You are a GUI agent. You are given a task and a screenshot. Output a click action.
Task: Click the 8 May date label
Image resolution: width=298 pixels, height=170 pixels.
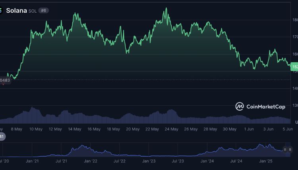(x=17, y=129)
